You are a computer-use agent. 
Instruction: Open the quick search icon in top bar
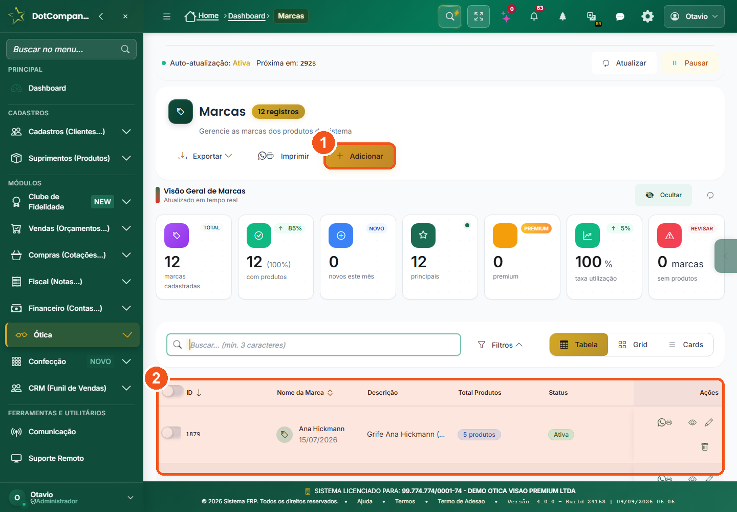(450, 16)
